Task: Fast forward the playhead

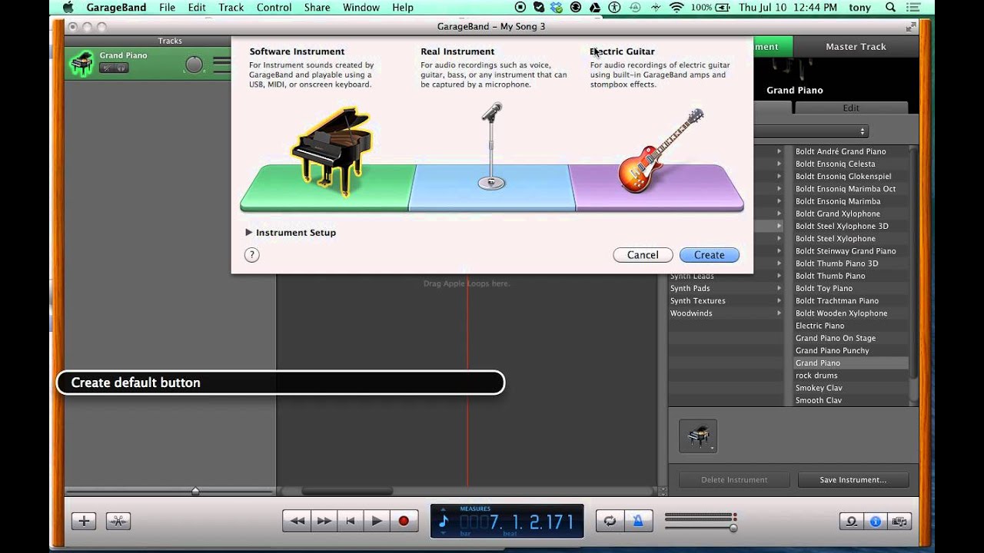Action: tap(324, 521)
